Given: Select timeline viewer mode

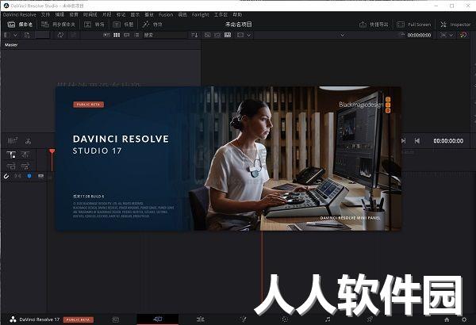Looking at the screenshot, I should click(x=228, y=35).
